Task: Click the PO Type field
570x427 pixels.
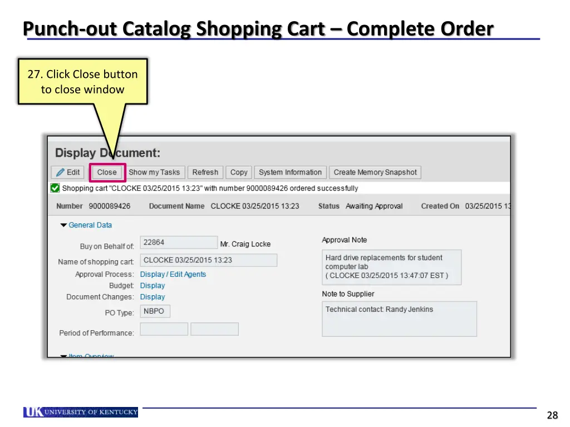Action: click(x=155, y=311)
